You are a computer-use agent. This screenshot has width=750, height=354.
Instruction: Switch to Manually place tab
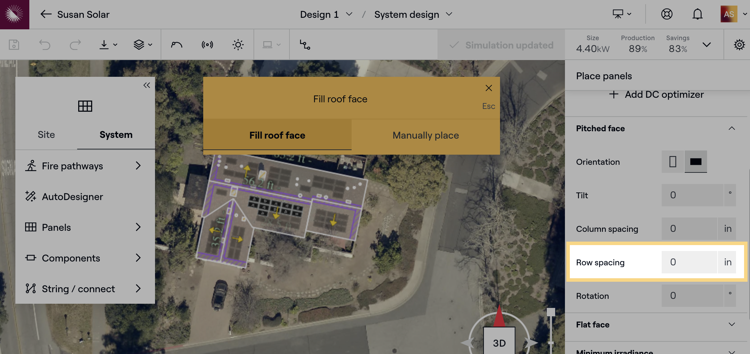pos(425,135)
